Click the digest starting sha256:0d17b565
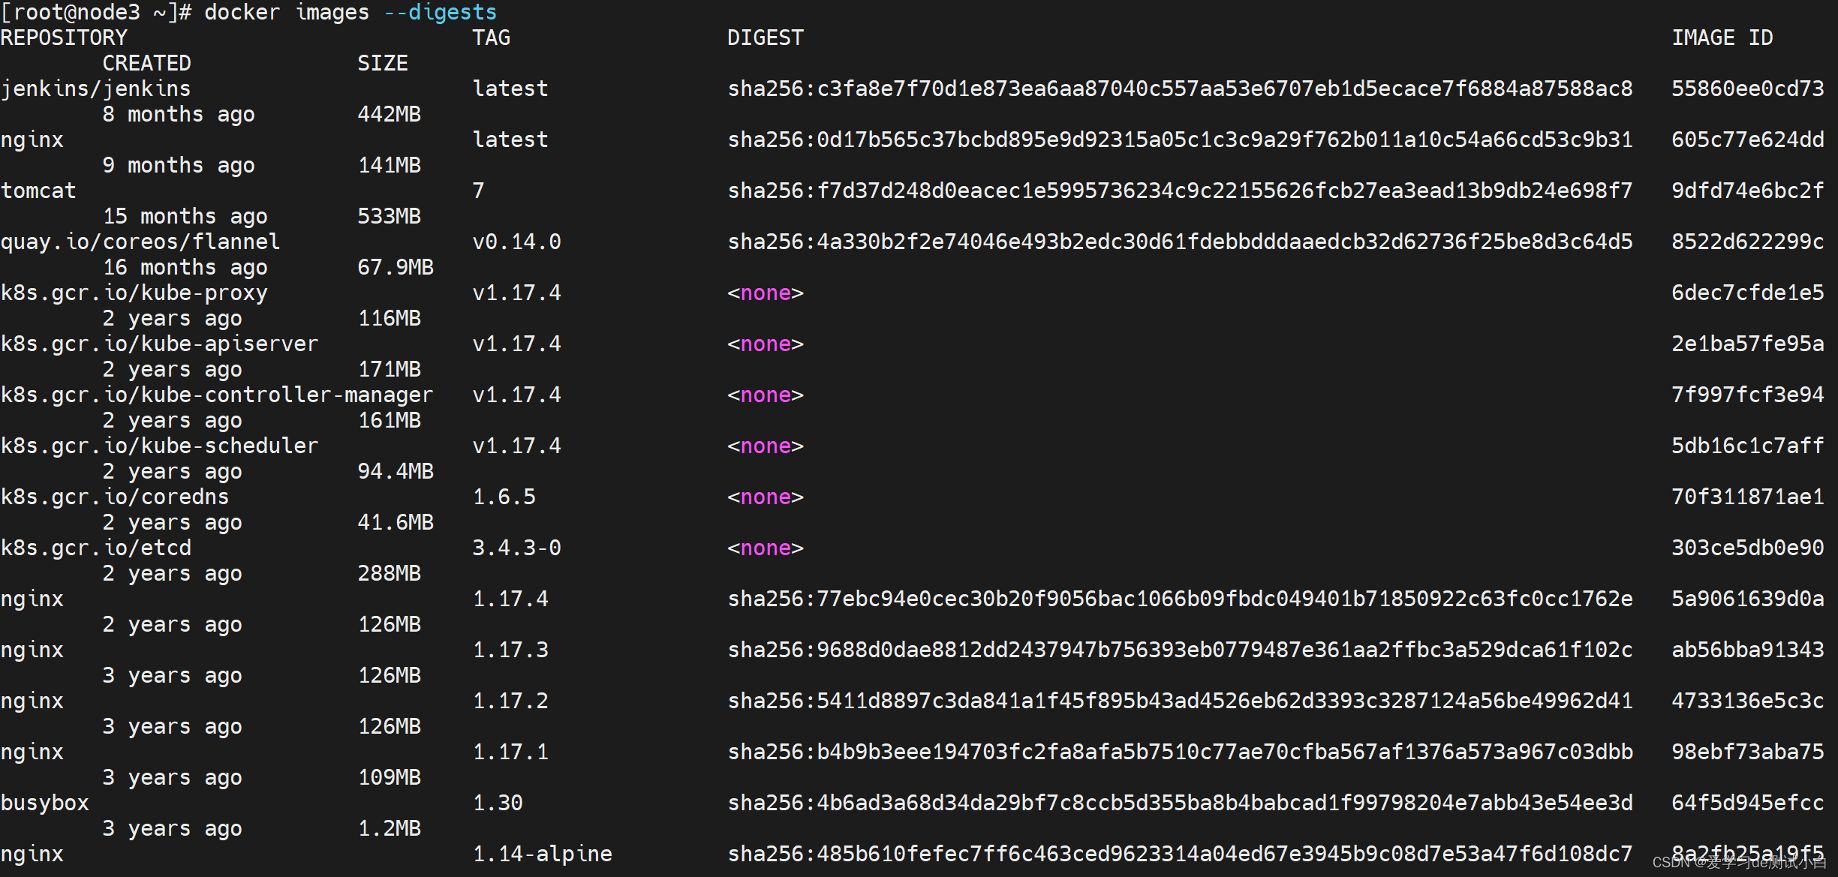Screen dimensions: 1838x877 tap(1180, 140)
